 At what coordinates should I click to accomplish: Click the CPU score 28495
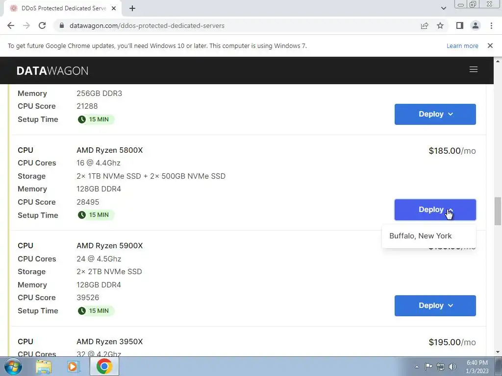coord(88,202)
